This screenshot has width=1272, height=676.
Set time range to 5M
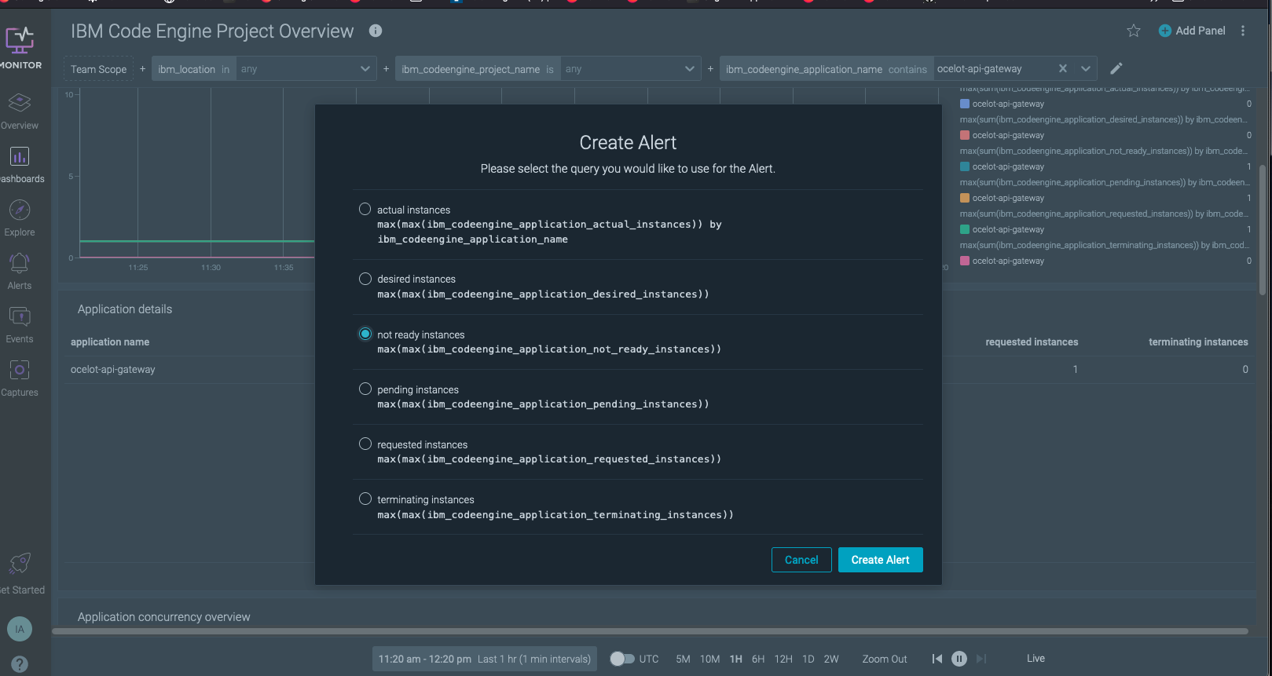(683, 659)
